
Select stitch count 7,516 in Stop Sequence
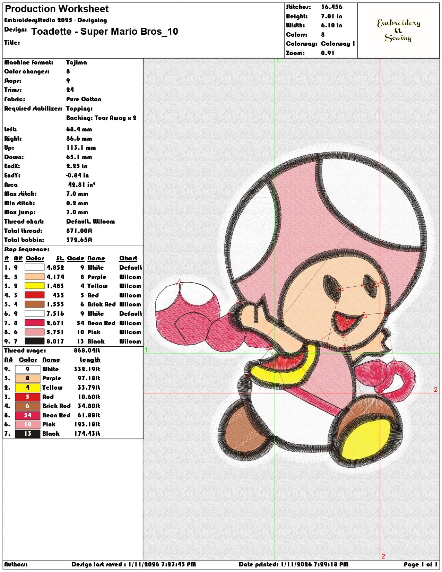tap(55, 314)
